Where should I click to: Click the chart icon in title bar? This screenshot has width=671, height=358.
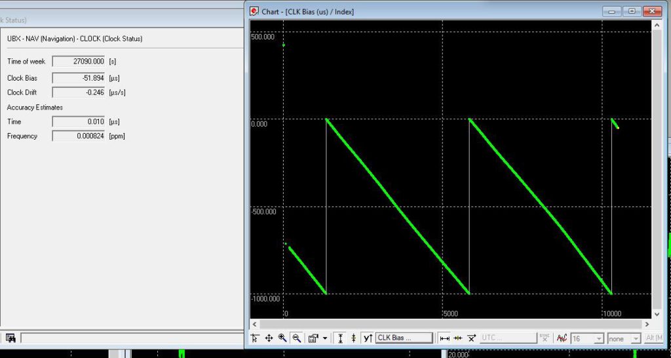254,11
